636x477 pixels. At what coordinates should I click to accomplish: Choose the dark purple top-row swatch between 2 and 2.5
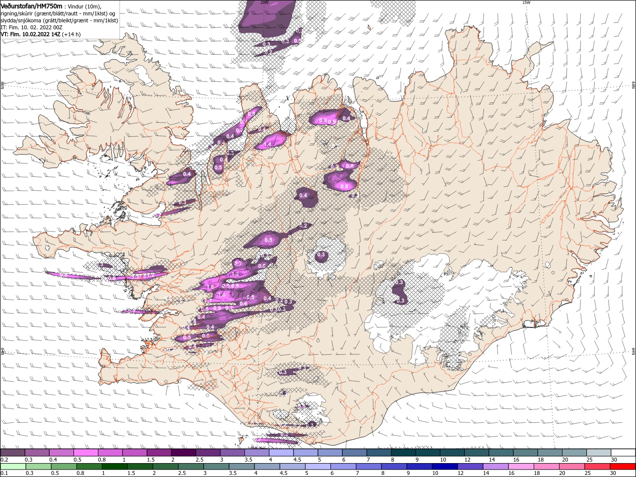coord(183,452)
